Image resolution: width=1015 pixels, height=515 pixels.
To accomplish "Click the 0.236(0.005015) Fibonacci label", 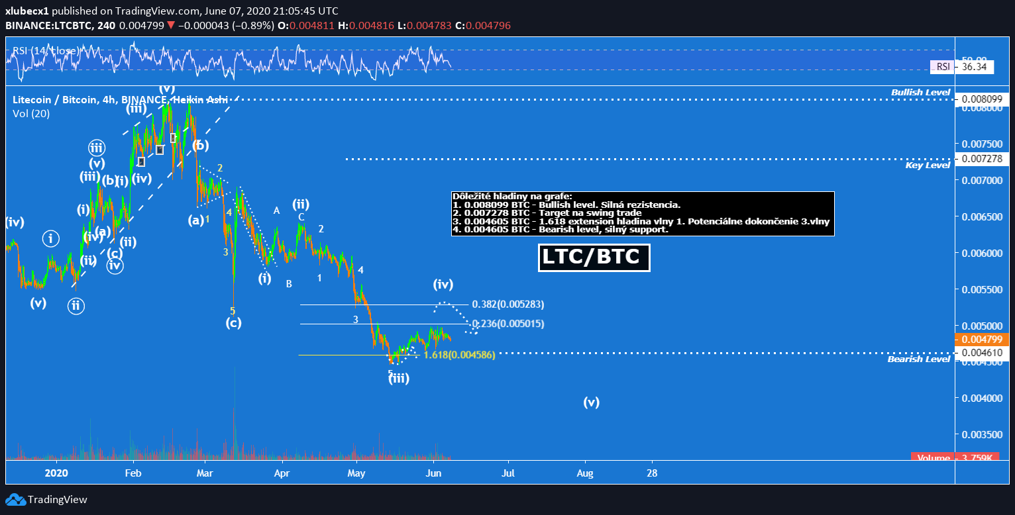I will (x=507, y=324).
